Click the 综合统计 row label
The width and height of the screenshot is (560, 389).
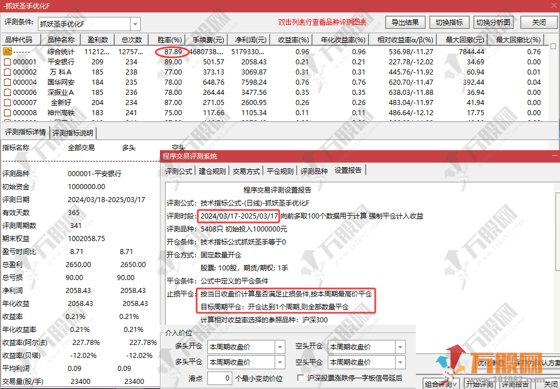coord(61,52)
